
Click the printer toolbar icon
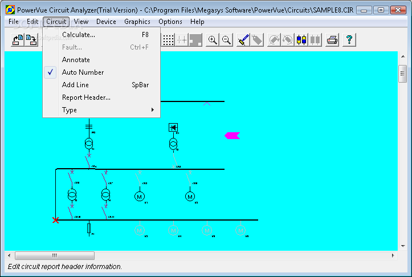[x=332, y=40]
